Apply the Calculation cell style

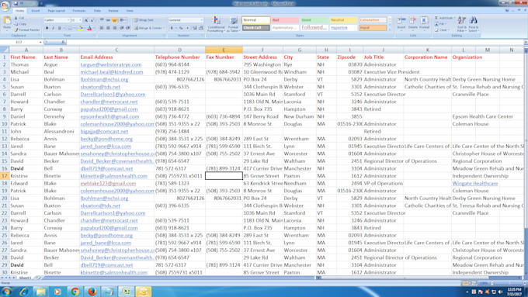(373, 20)
